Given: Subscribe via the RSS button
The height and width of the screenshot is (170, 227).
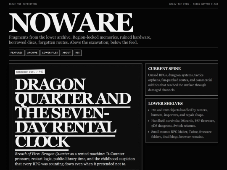Looking at the screenshot, I should [x=78, y=53].
